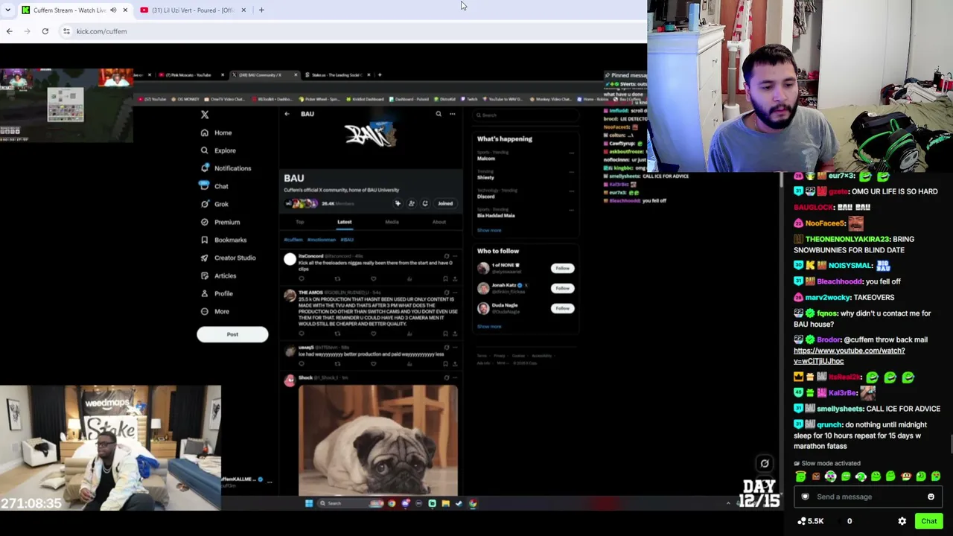Screen dimensions: 953x536
Task: Open Articles in the X sidebar
Action: coord(218,275)
